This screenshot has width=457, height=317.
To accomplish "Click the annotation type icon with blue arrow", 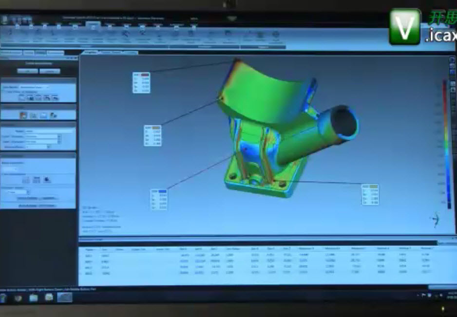I will (54, 115).
